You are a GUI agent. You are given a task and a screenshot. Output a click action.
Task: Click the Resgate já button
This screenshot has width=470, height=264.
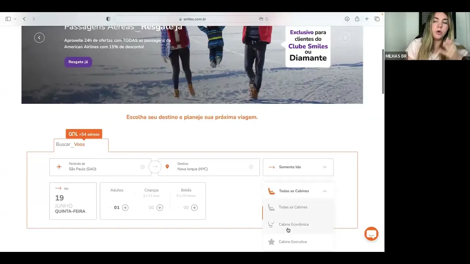coord(78,62)
